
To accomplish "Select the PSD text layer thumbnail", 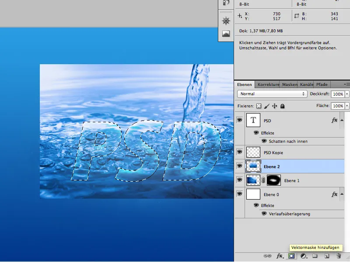I will pos(253,120).
